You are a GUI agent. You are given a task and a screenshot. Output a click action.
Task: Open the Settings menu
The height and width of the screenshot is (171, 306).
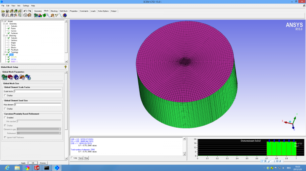coord(26,6)
